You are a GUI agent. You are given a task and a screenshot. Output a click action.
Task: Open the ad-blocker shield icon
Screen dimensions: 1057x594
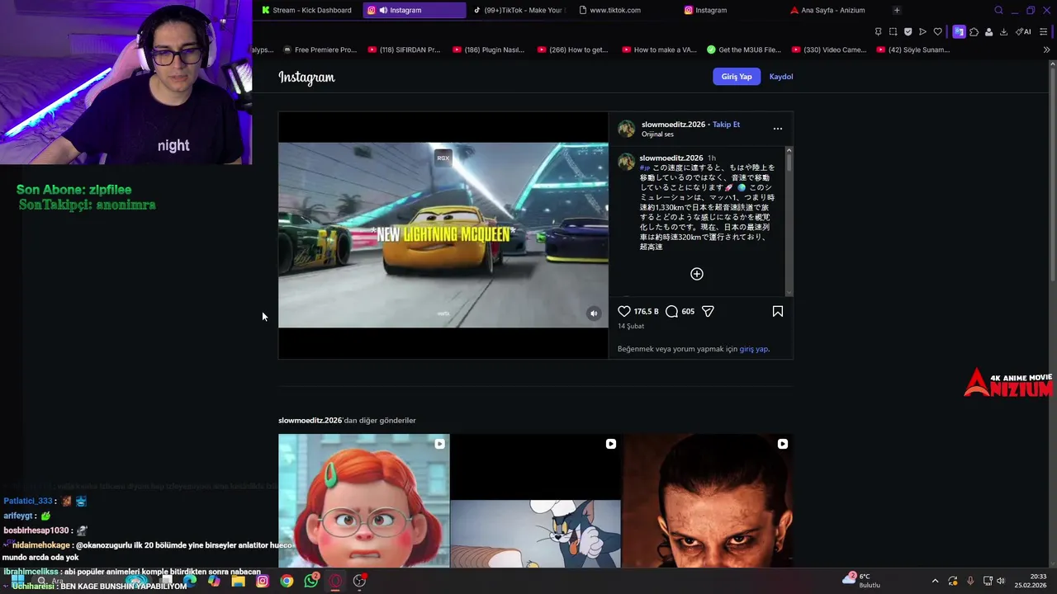(x=908, y=31)
